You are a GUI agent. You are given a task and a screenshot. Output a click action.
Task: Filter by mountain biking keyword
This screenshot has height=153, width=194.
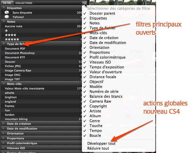click(16, 119)
